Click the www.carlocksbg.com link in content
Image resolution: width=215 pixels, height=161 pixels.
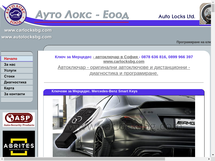pos(124,61)
